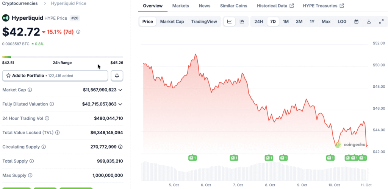The height and width of the screenshot is (189, 388).
Task: Open the Similar Coins tab
Action: (x=233, y=6)
